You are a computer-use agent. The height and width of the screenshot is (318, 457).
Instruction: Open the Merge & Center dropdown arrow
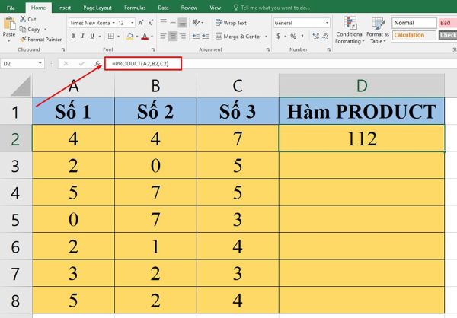tap(265, 36)
